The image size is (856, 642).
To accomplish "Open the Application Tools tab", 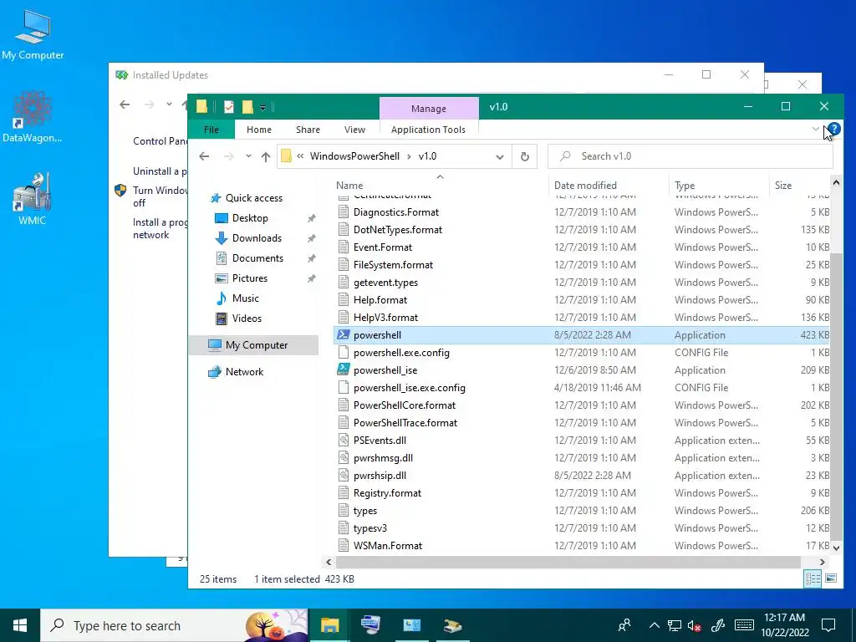I will click(x=428, y=130).
